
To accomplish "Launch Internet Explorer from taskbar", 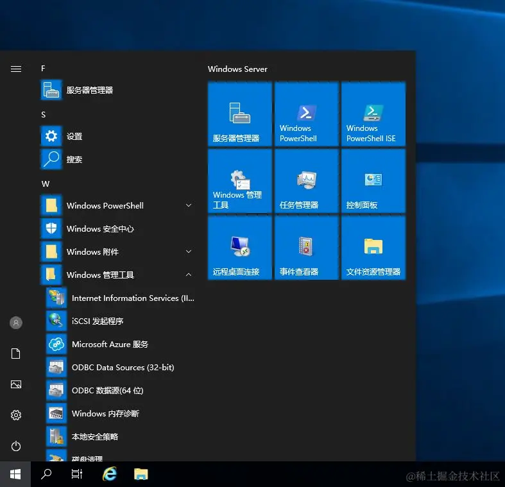I will point(110,474).
